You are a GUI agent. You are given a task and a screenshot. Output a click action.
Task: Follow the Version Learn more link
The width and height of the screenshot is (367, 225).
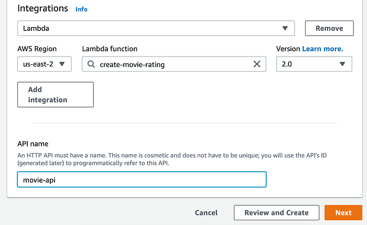[322, 49]
